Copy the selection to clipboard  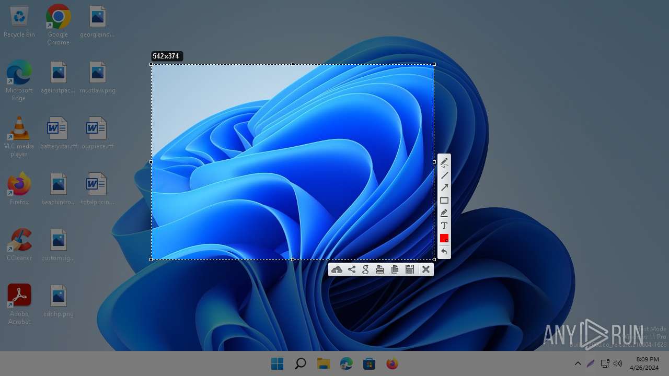point(395,269)
